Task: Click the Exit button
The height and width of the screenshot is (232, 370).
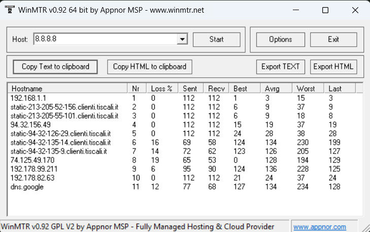Action: (x=333, y=40)
